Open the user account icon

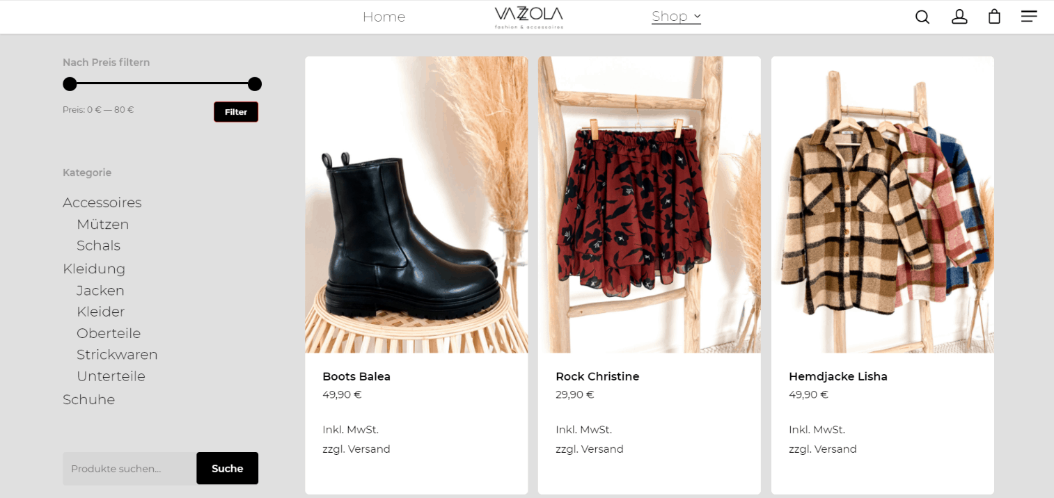(x=959, y=17)
